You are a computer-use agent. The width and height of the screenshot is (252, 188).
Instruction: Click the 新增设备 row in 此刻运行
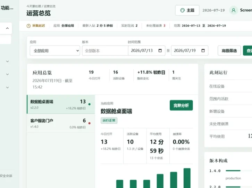[x=230, y=111]
